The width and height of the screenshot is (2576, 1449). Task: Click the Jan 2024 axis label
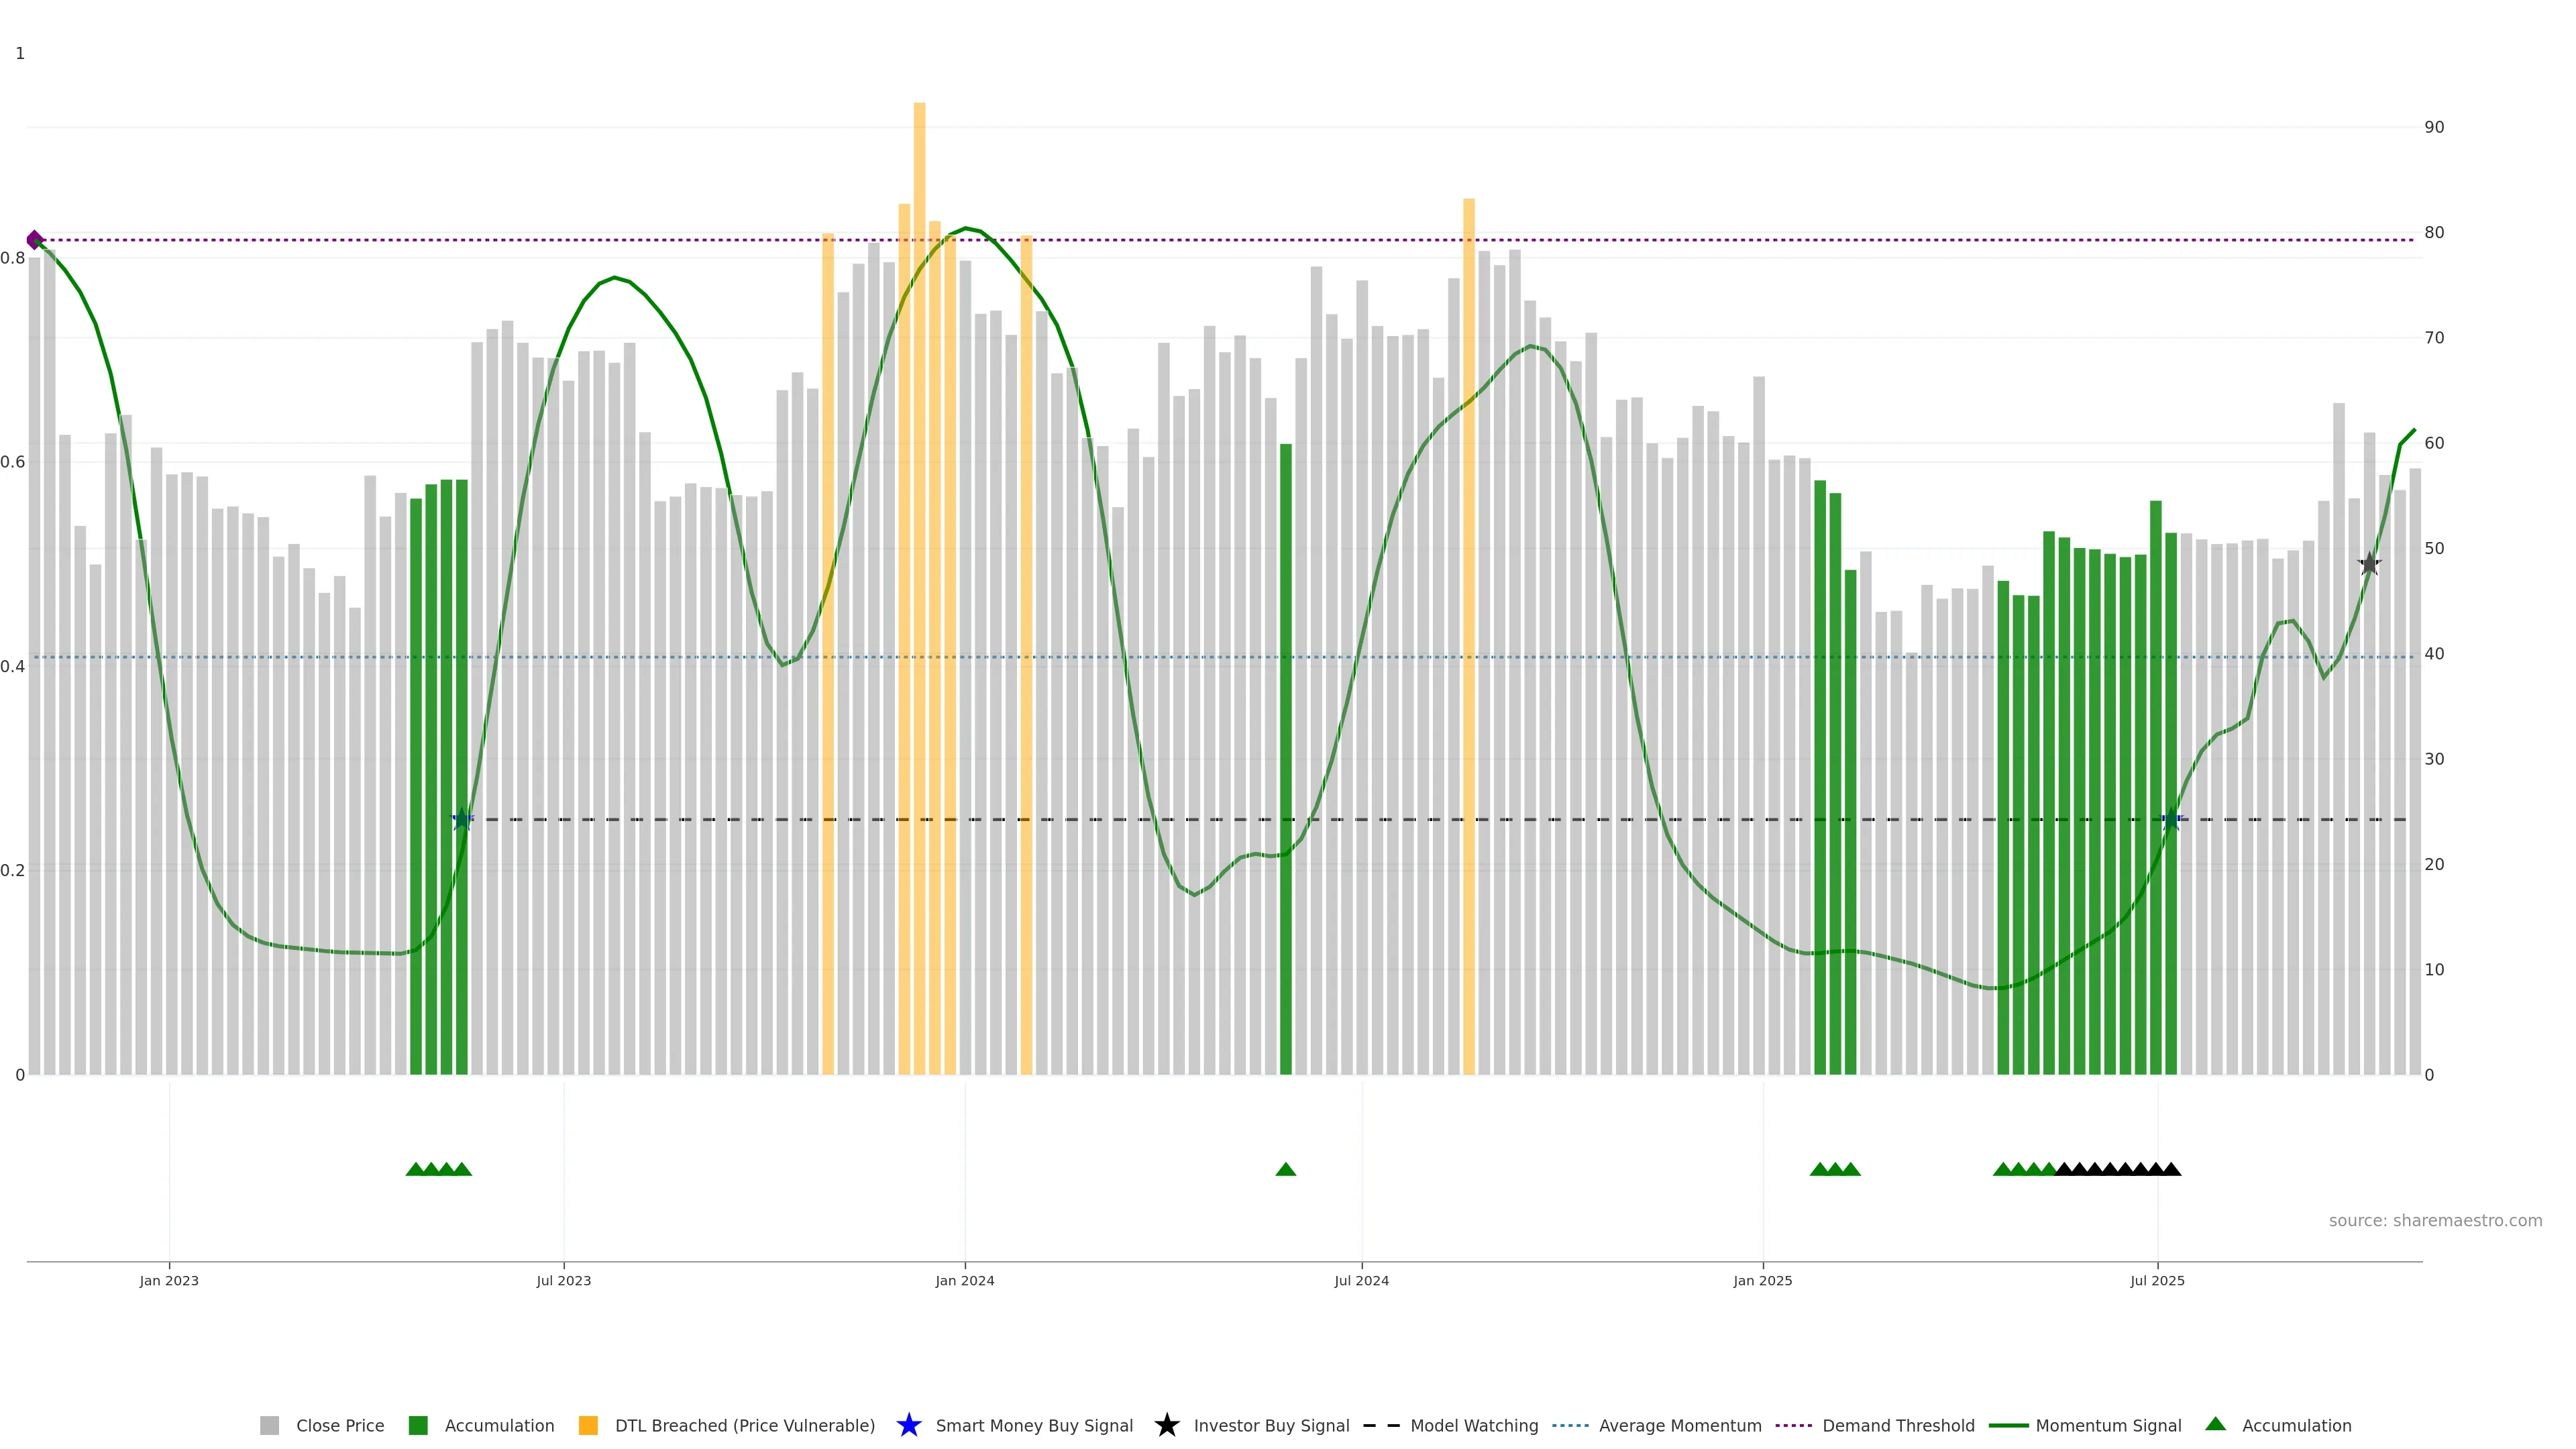click(965, 1281)
